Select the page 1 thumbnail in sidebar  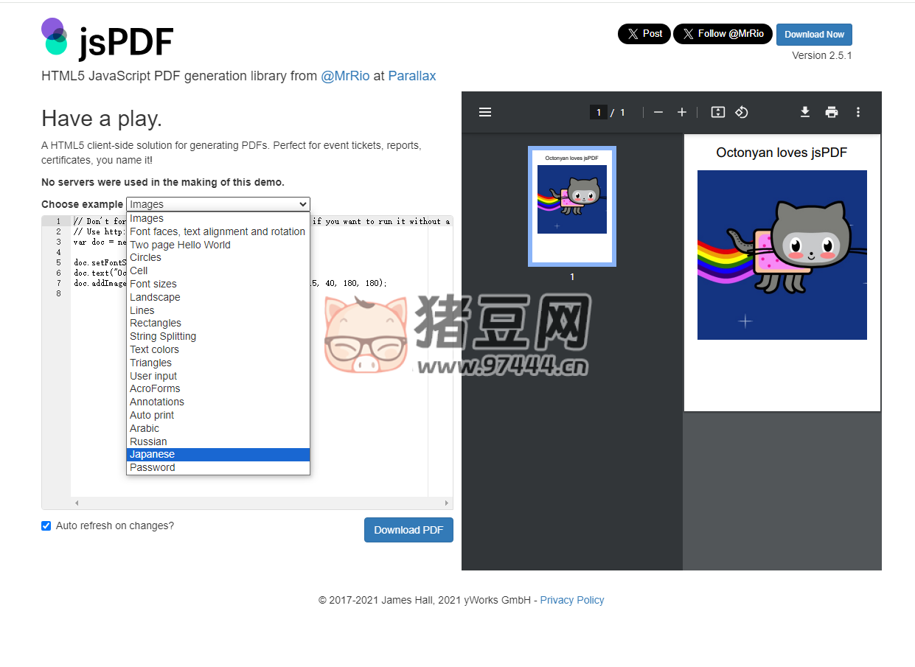pos(572,206)
